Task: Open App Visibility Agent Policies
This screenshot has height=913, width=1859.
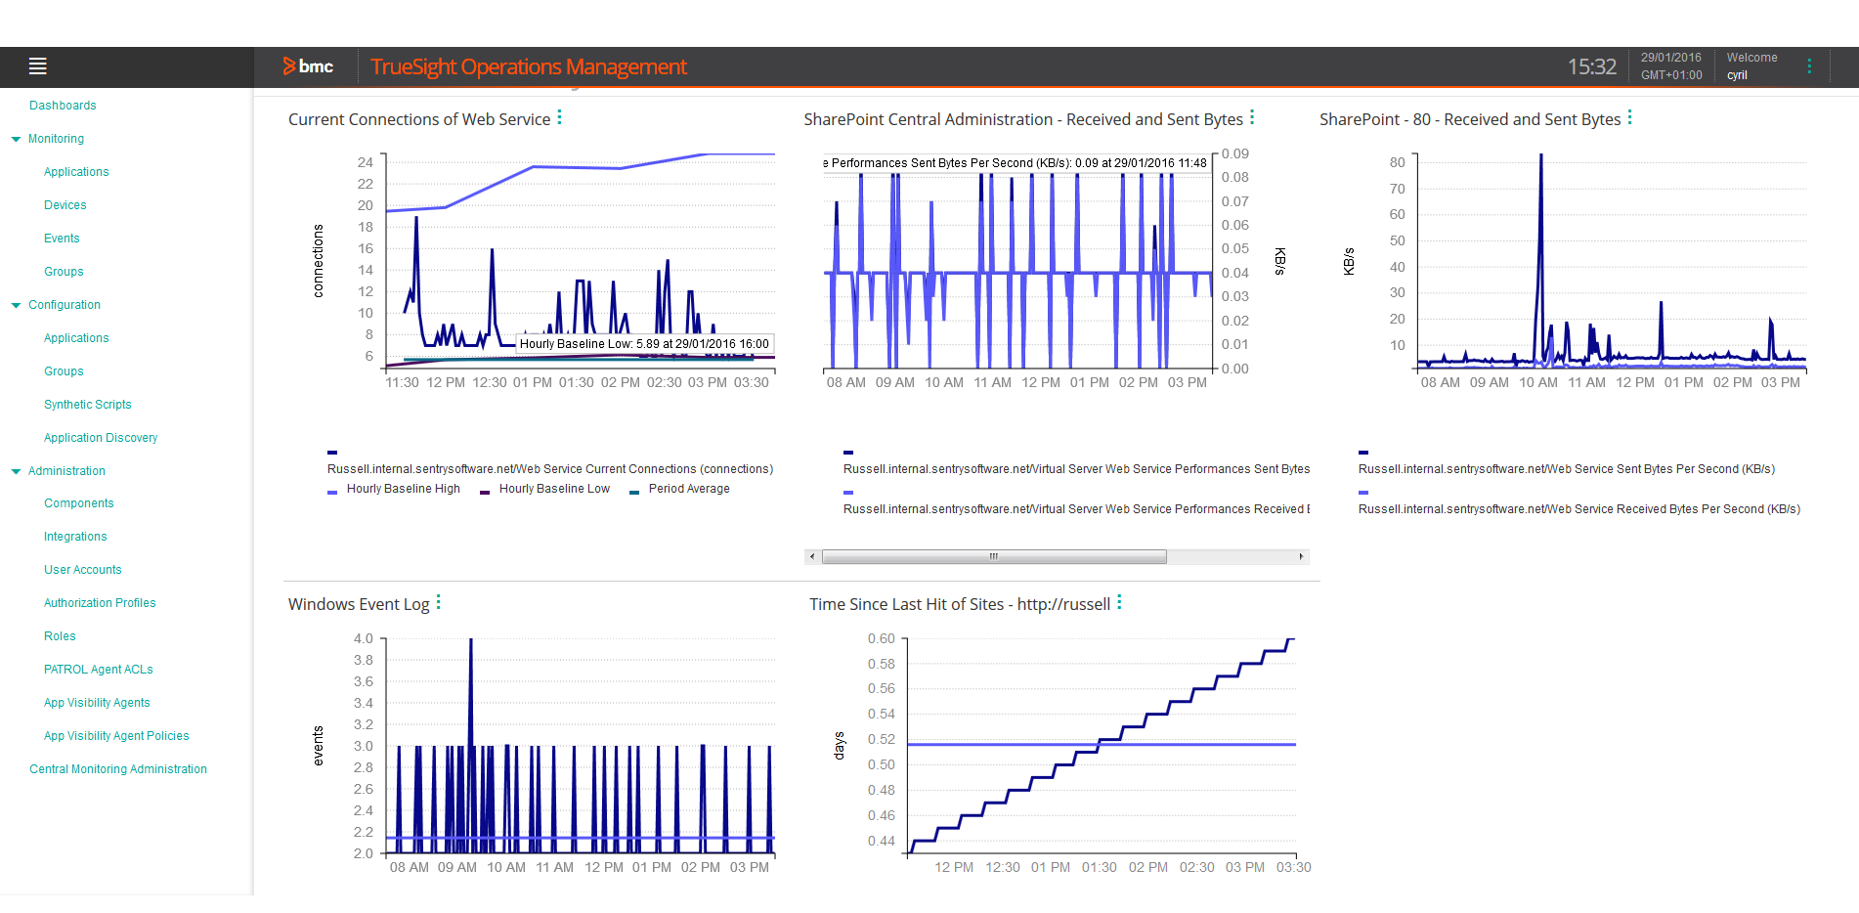Action: tap(116, 736)
